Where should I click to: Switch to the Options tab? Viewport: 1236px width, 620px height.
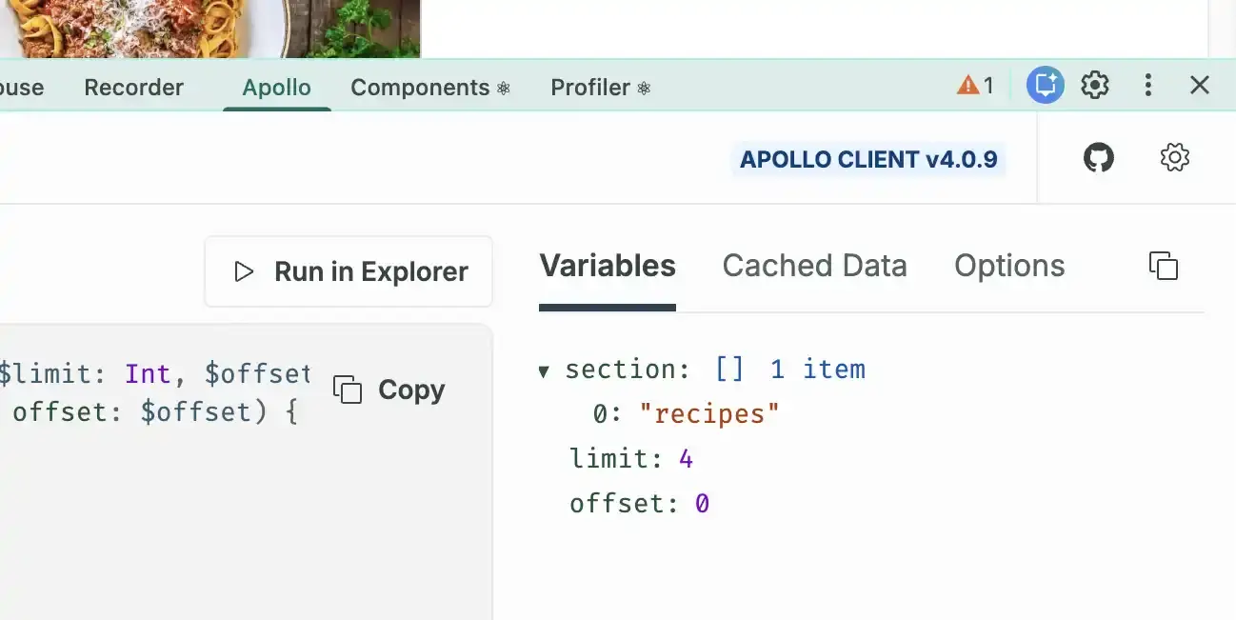[1008, 266]
